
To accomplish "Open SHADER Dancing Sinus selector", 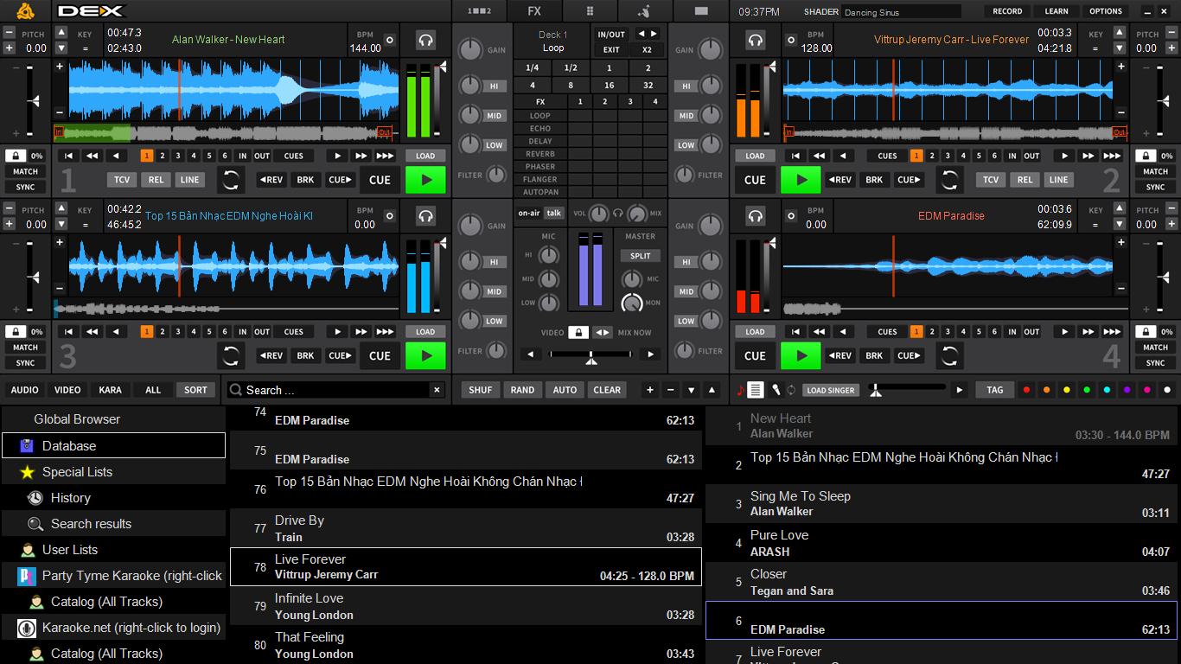I will [901, 12].
